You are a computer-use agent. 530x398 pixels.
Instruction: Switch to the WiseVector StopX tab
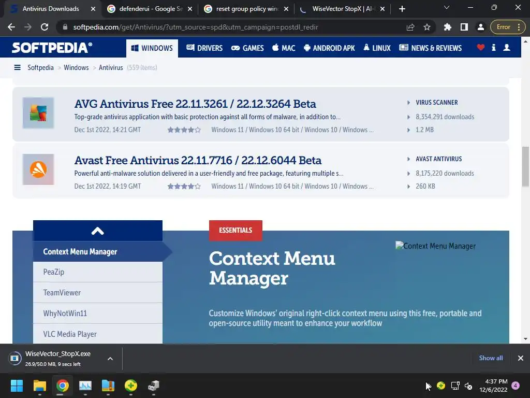[343, 9]
